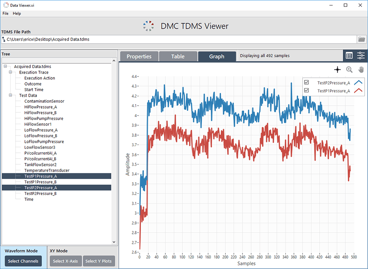The image size is (368, 269).
Task: Collapse the Execution Trace group
Action: [11, 72]
